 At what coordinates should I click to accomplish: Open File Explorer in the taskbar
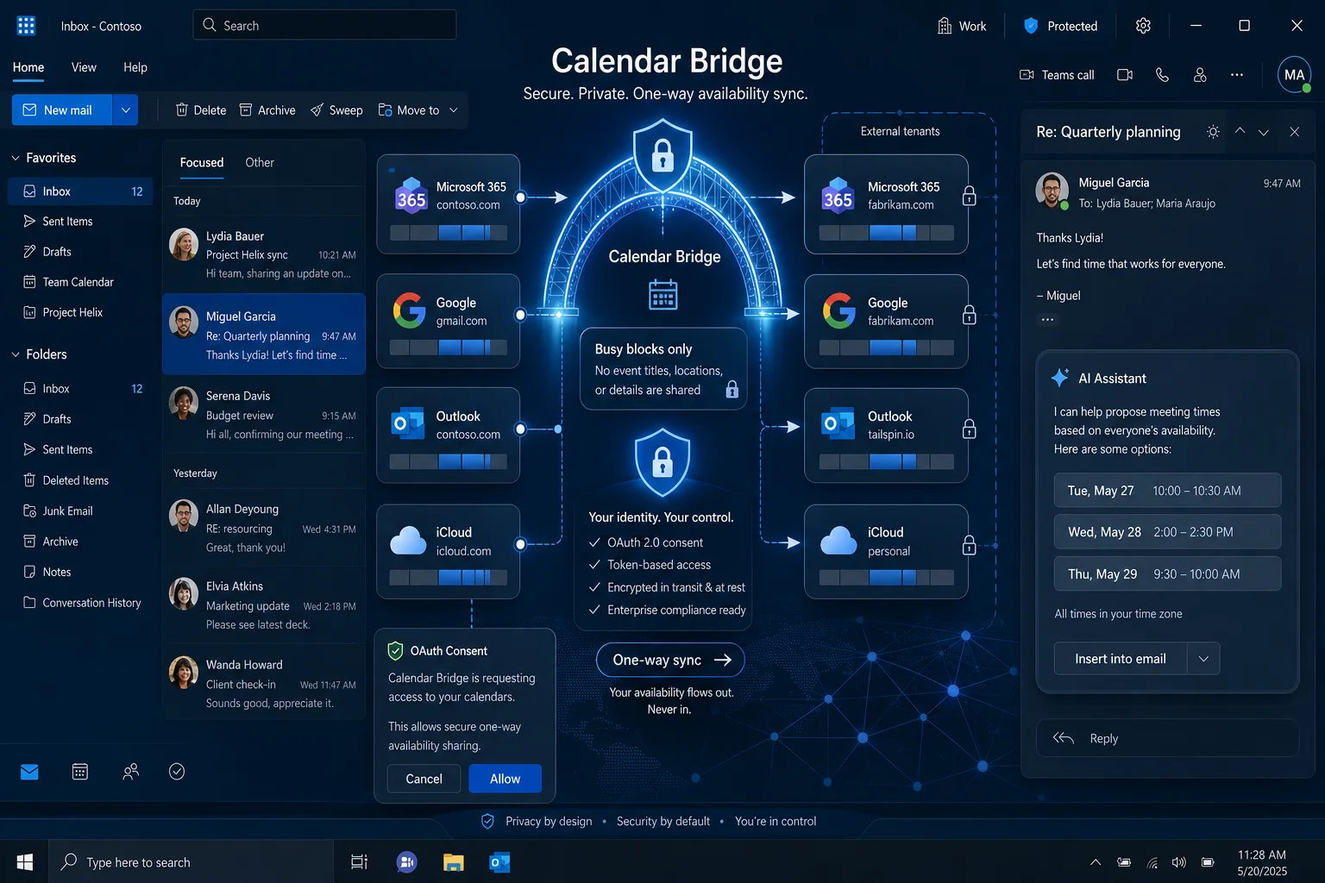click(454, 862)
